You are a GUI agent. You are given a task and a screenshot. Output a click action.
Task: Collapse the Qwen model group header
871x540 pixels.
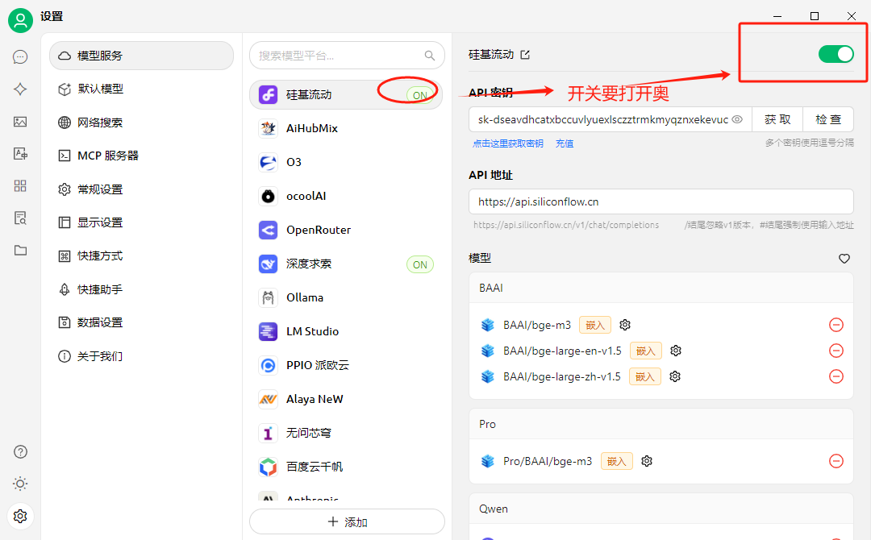[x=661, y=509]
